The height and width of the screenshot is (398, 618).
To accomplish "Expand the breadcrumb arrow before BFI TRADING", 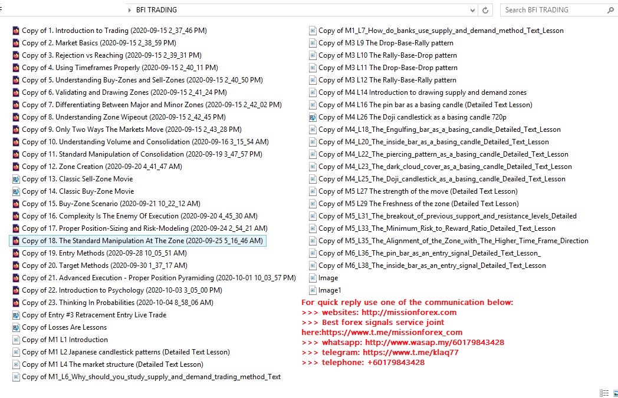I will (129, 10).
